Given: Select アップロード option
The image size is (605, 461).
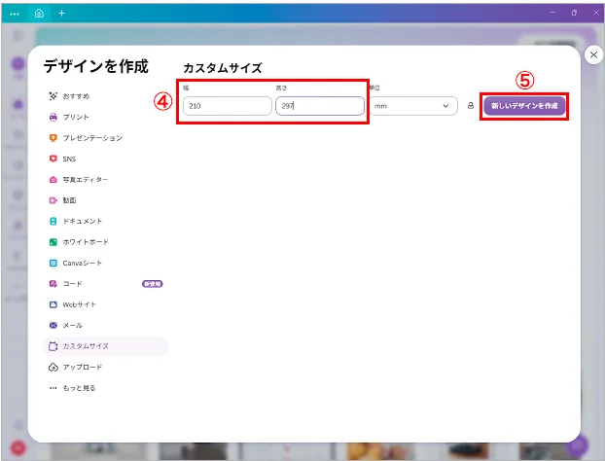Looking at the screenshot, I should [x=83, y=367].
